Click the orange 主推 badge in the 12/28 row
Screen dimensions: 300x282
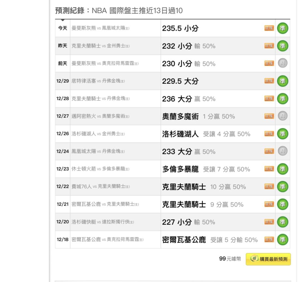pos(269,98)
